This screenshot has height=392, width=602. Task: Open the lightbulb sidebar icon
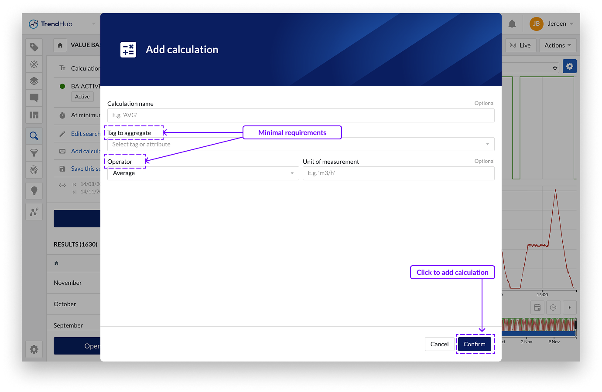34,190
